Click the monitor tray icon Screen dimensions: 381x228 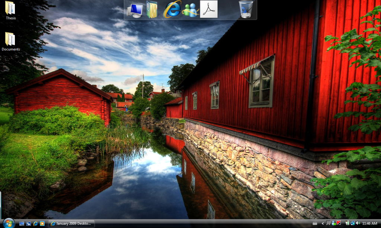328,223
